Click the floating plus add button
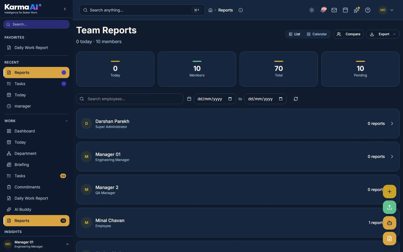Viewport: 403px width, 252px height. pos(390,192)
